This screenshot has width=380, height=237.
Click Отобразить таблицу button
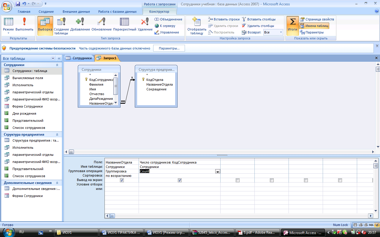point(197,26)
